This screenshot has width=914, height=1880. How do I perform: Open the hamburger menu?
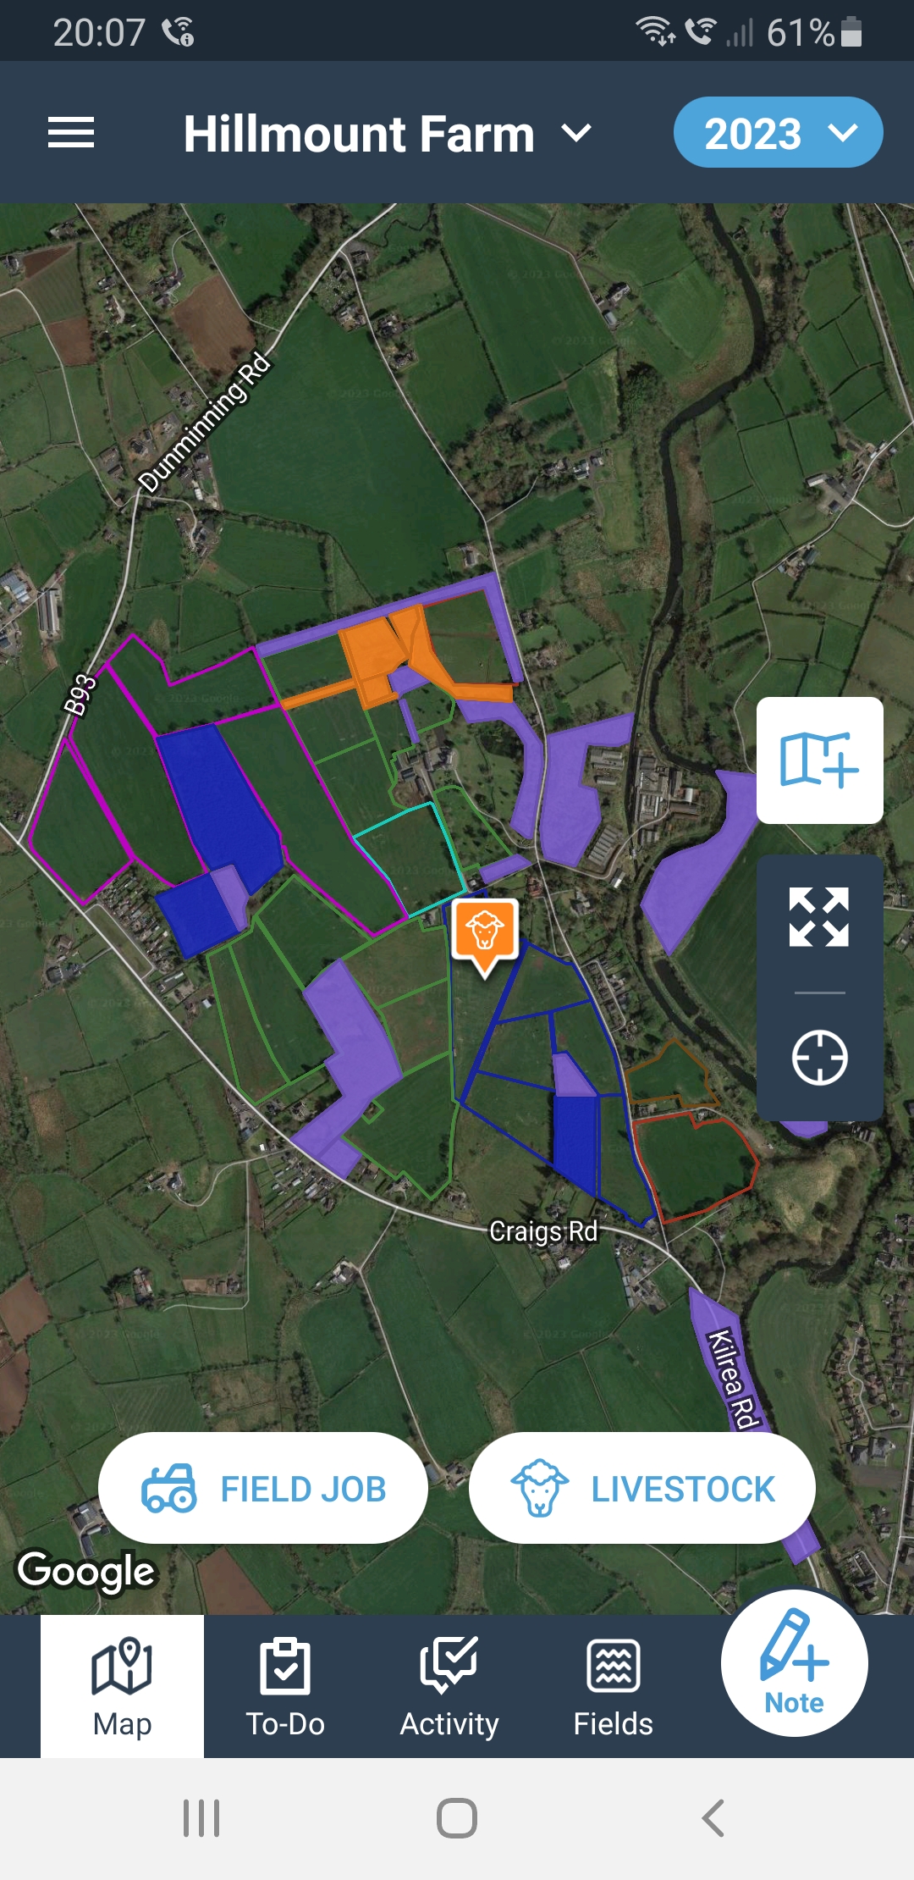pos(71,133)
